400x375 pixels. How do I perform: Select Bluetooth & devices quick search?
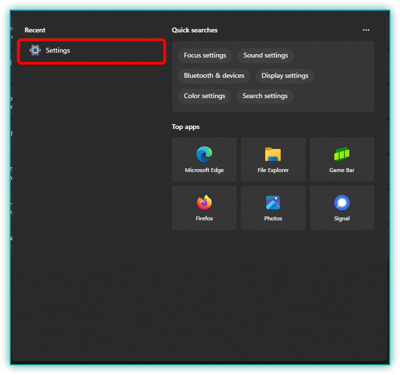pos(214,76)
